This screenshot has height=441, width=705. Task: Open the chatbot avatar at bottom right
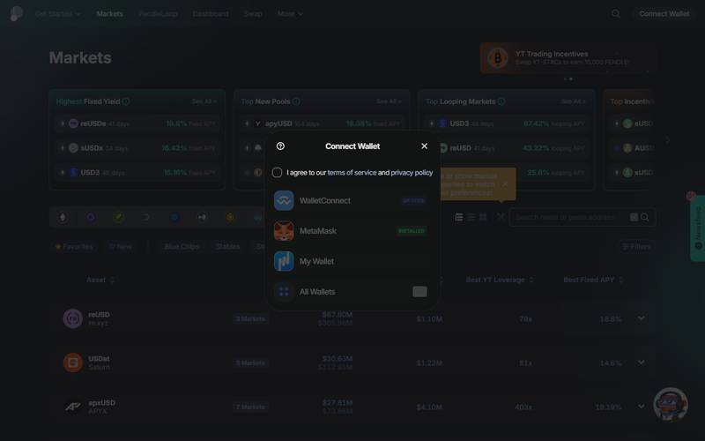point(671,405)
